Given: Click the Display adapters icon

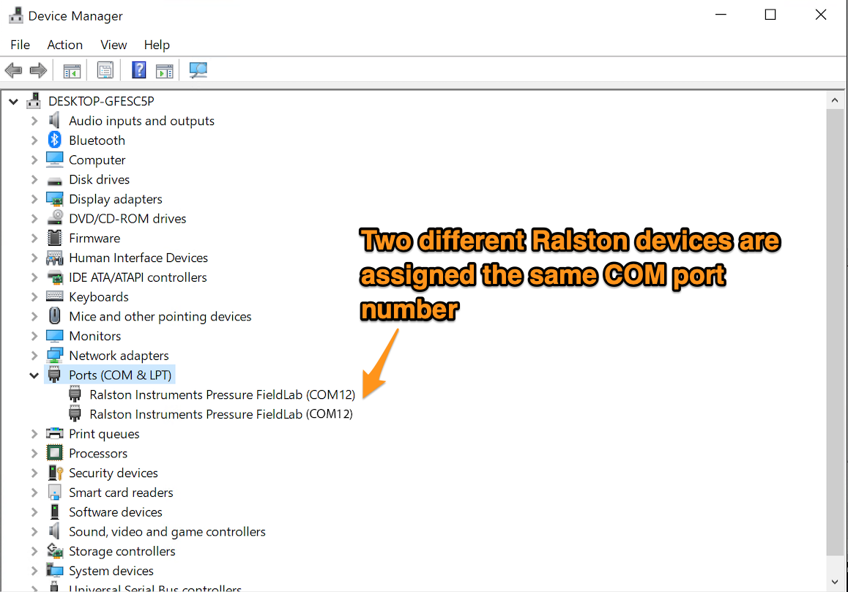Looking at the screenshot, I should pos(55,199).
